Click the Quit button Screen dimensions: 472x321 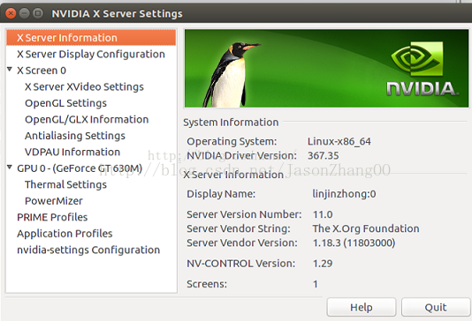click(436, 307)
